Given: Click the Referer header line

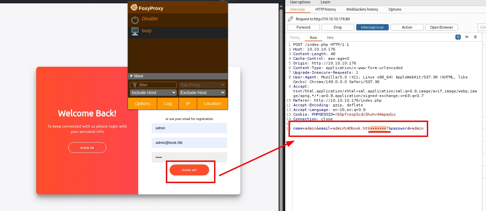Looking at the screenshot, I should pyautogui.click(x=337, y=100).
